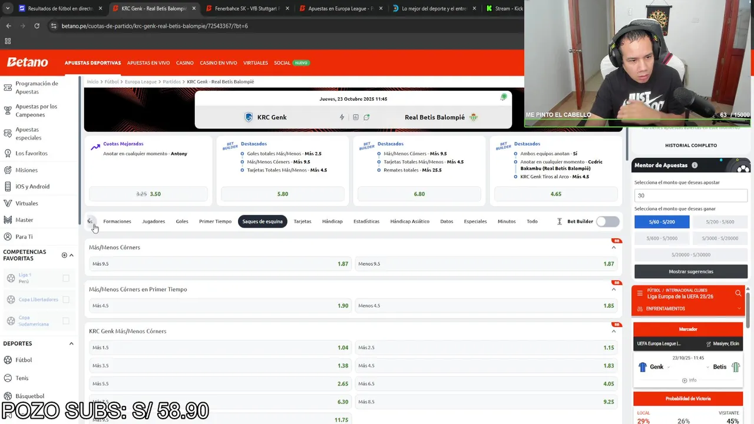Pick Menos 4.5 first-half corners at 1.85
The height and width of the screenshot is (424, 754).
tap(486, 306)
